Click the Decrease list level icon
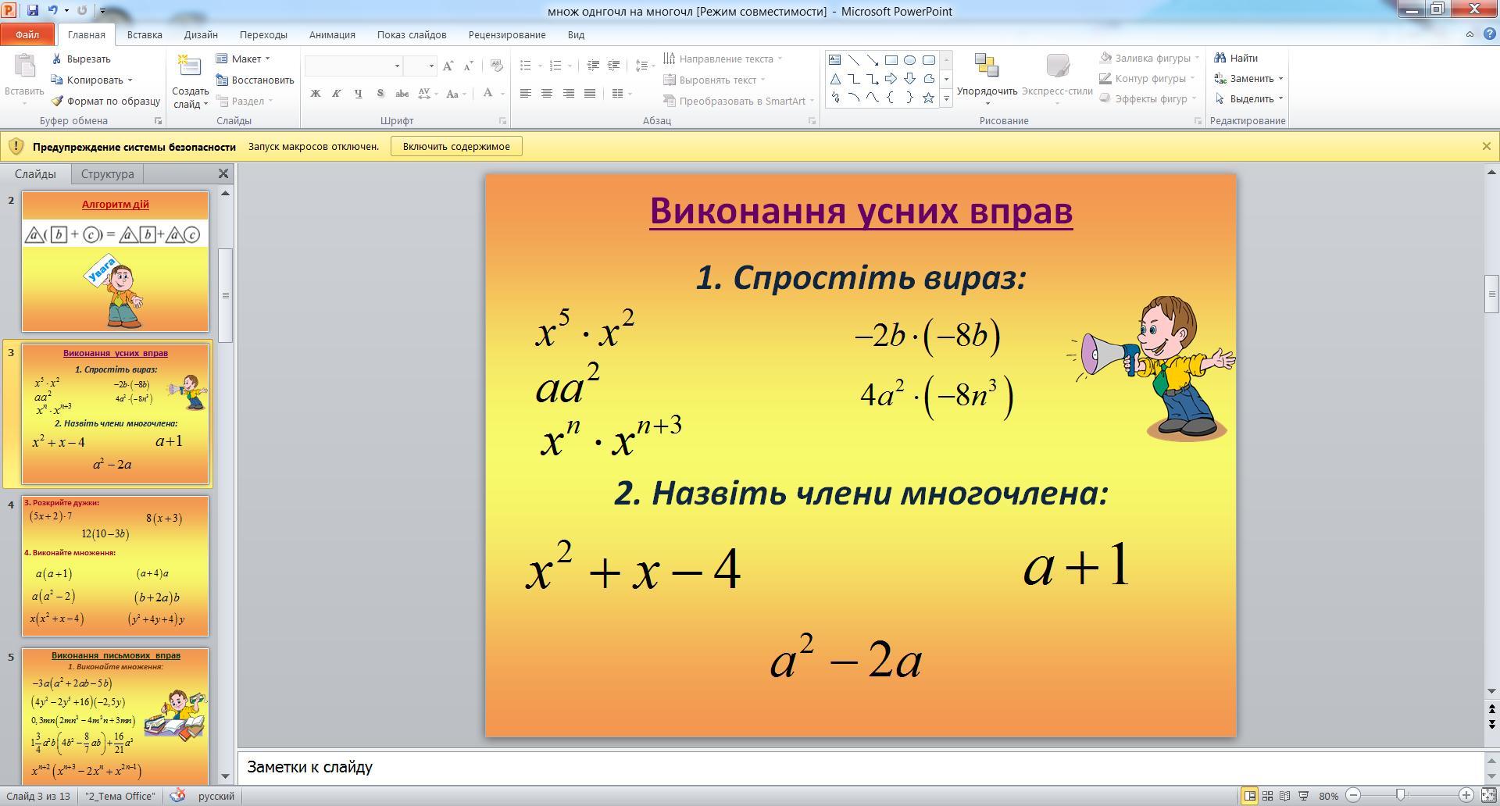This screenshot has width=1500, height=806. (593, 66)
